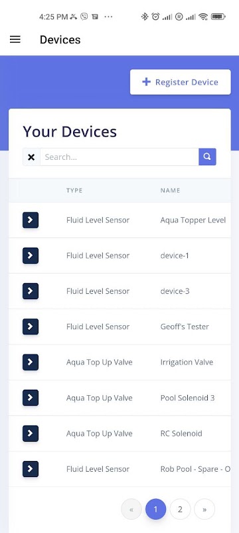Expand the device-1 row
Viewport: 239px width, 533px height.
pyautogui.click(x=31, y=256)
